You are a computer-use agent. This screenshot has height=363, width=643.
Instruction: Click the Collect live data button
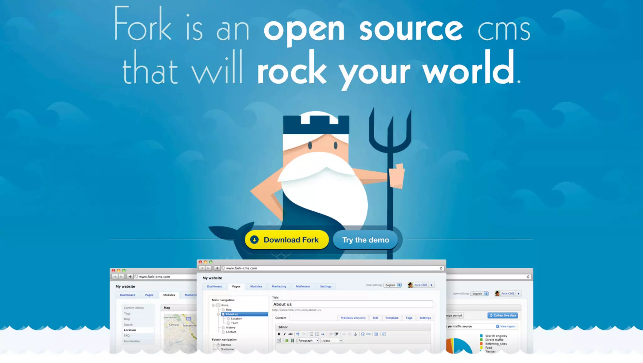(503, 316)
